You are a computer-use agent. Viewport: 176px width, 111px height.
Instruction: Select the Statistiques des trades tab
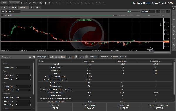(57, 57)
